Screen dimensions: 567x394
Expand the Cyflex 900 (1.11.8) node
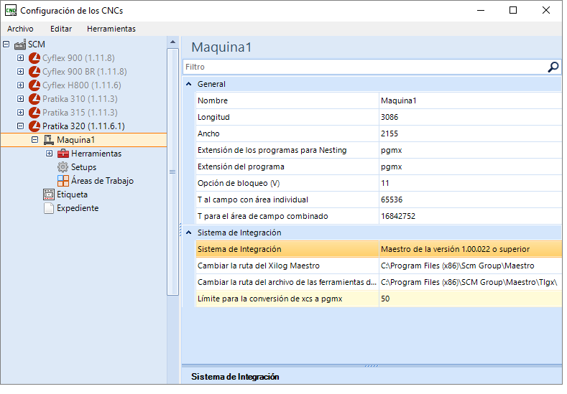(21, 58)
